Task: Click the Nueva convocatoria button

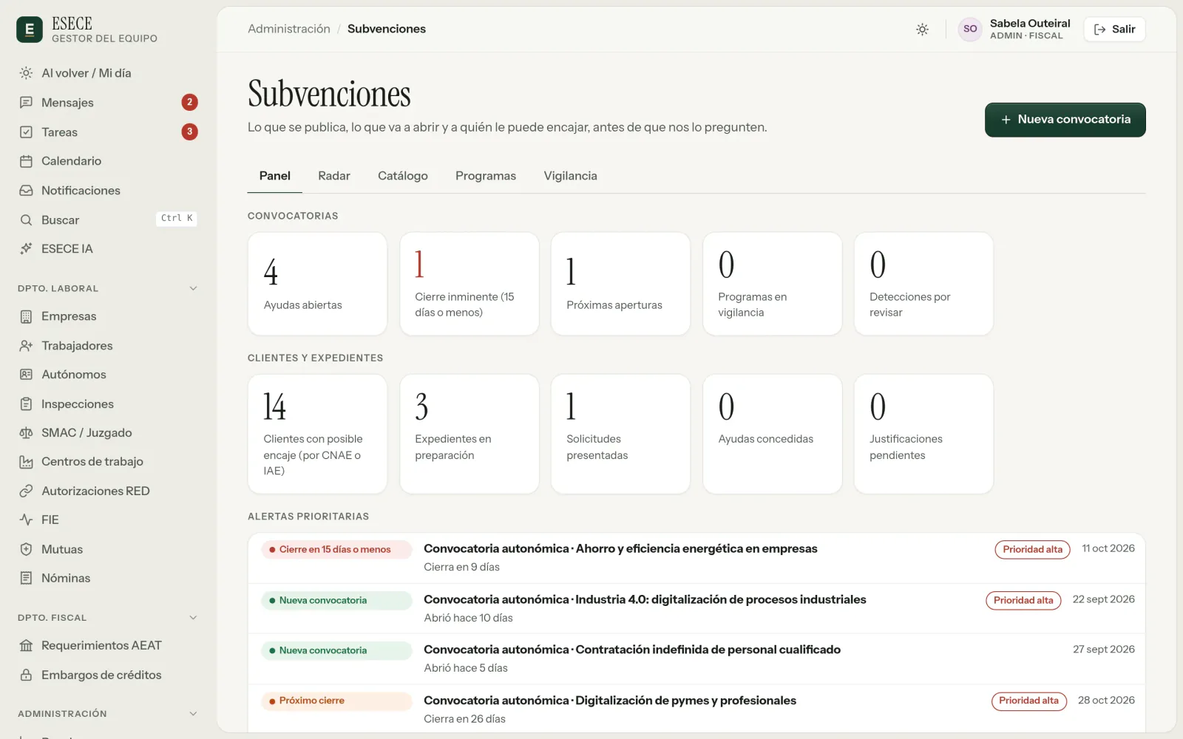Action: [x=1065, y=120]
